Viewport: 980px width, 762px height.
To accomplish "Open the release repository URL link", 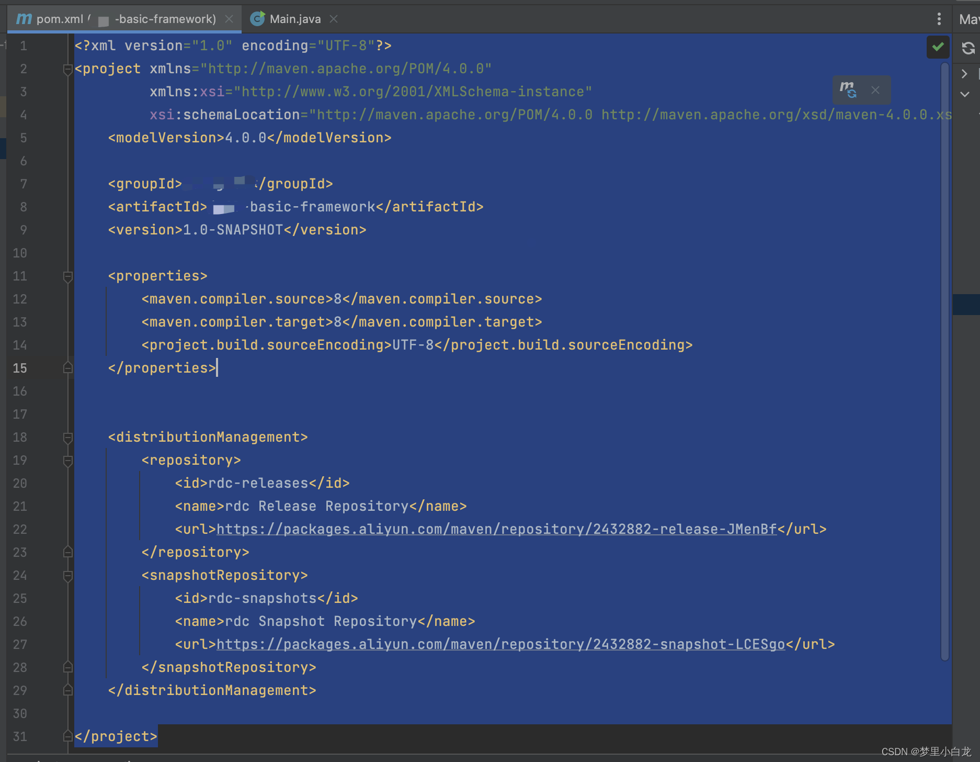I will (x=497, y=529).
